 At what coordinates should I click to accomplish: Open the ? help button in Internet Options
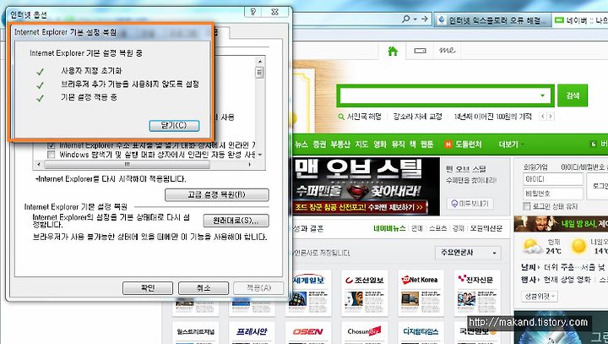click(253, 12)
